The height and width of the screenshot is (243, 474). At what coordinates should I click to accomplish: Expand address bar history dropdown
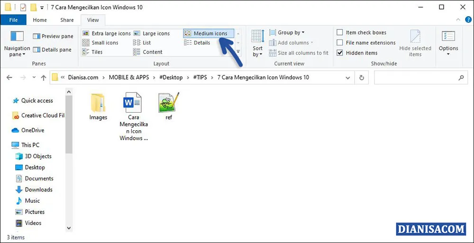[347, 78]
